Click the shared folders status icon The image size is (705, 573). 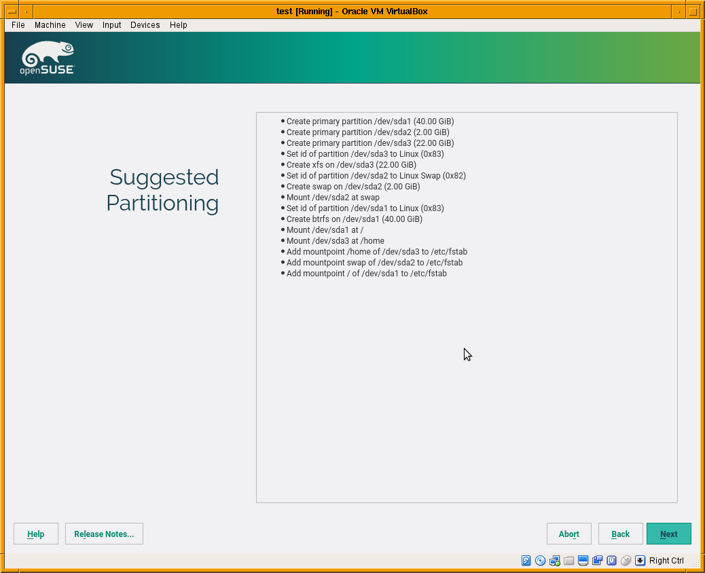coord(569,561)
